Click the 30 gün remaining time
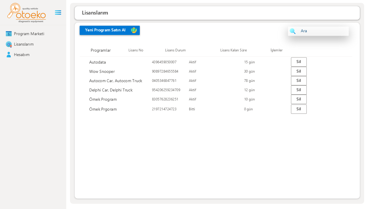 tap(249, 71)
